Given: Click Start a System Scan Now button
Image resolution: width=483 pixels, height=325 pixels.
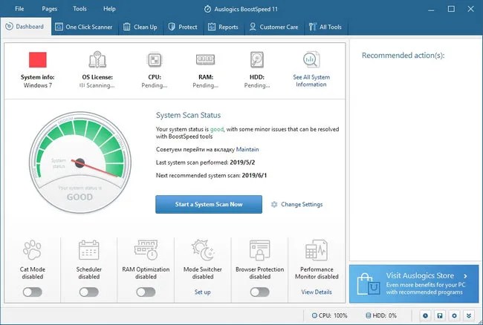Looking at the screenshot, I should 209,205.
